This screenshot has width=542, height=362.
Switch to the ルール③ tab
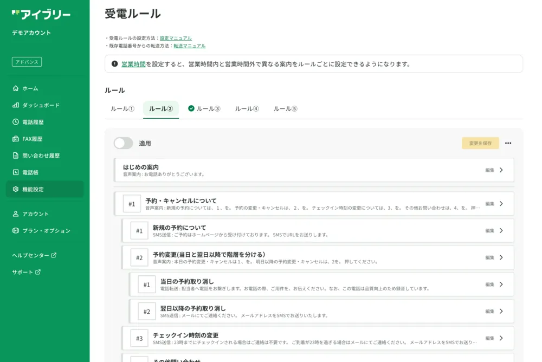(204, 109)
